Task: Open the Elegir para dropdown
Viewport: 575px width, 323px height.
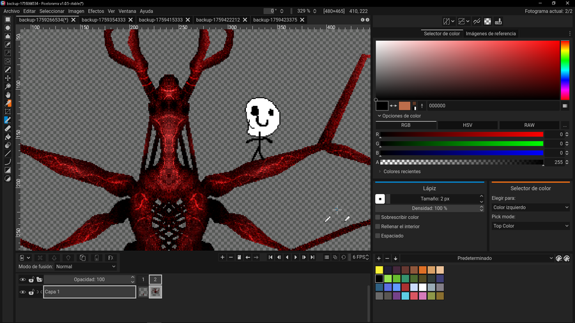Action: click(x=531, y=207)
